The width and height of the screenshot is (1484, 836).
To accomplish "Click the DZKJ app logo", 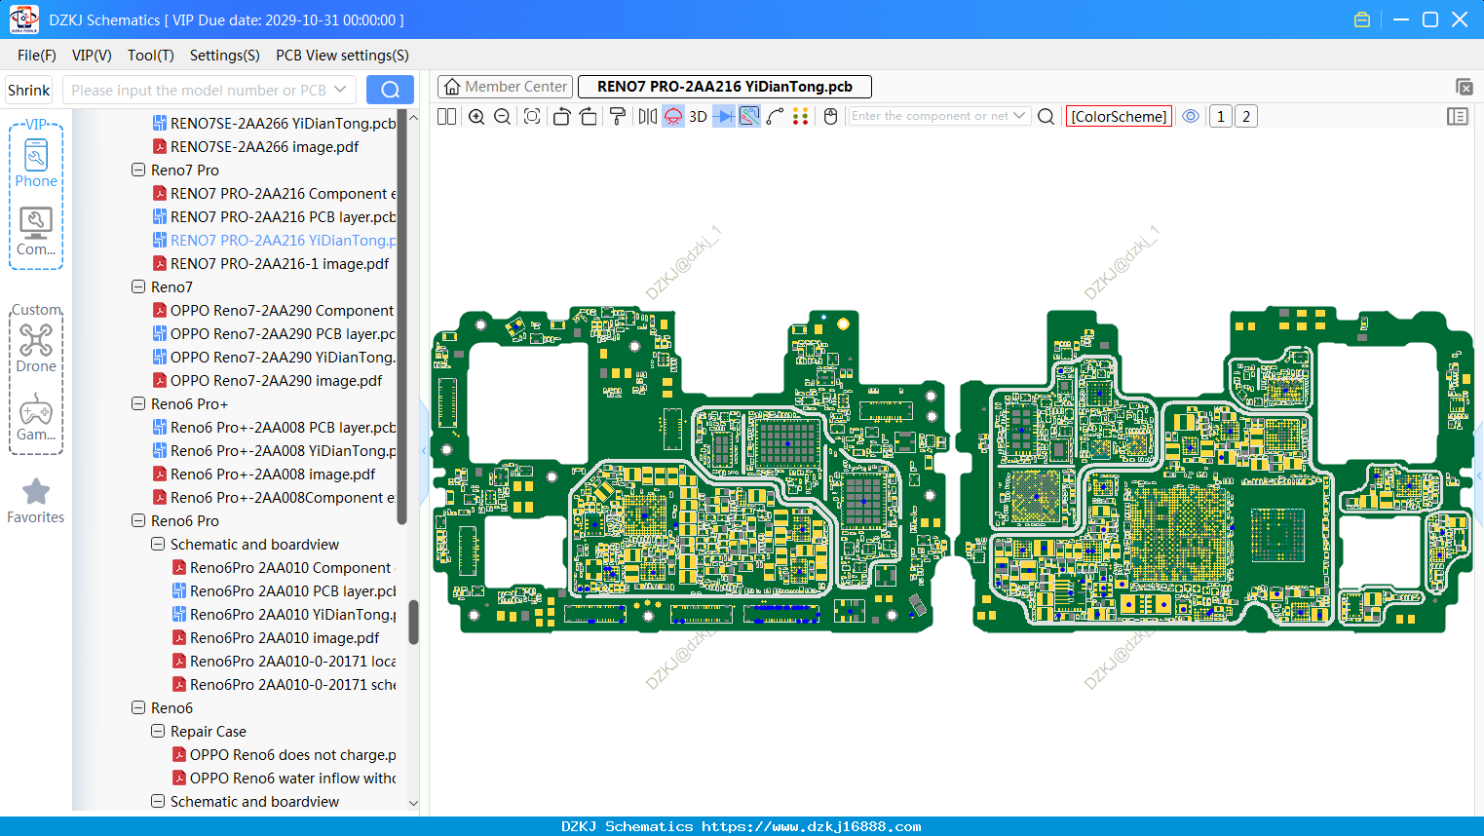I will pos(23,19).
